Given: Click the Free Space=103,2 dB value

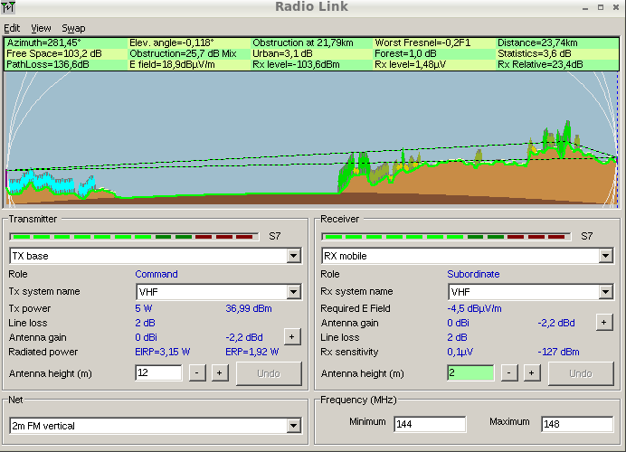Looking at the screenshot, I should tap(54, 53).
